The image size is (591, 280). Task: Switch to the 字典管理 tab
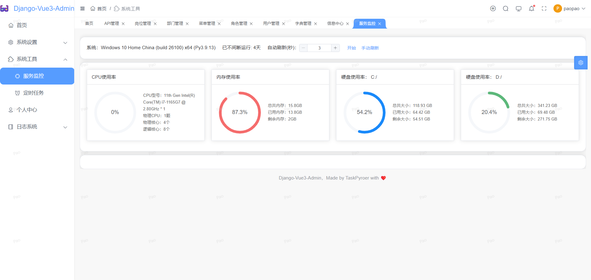click(x=303, y=24)
